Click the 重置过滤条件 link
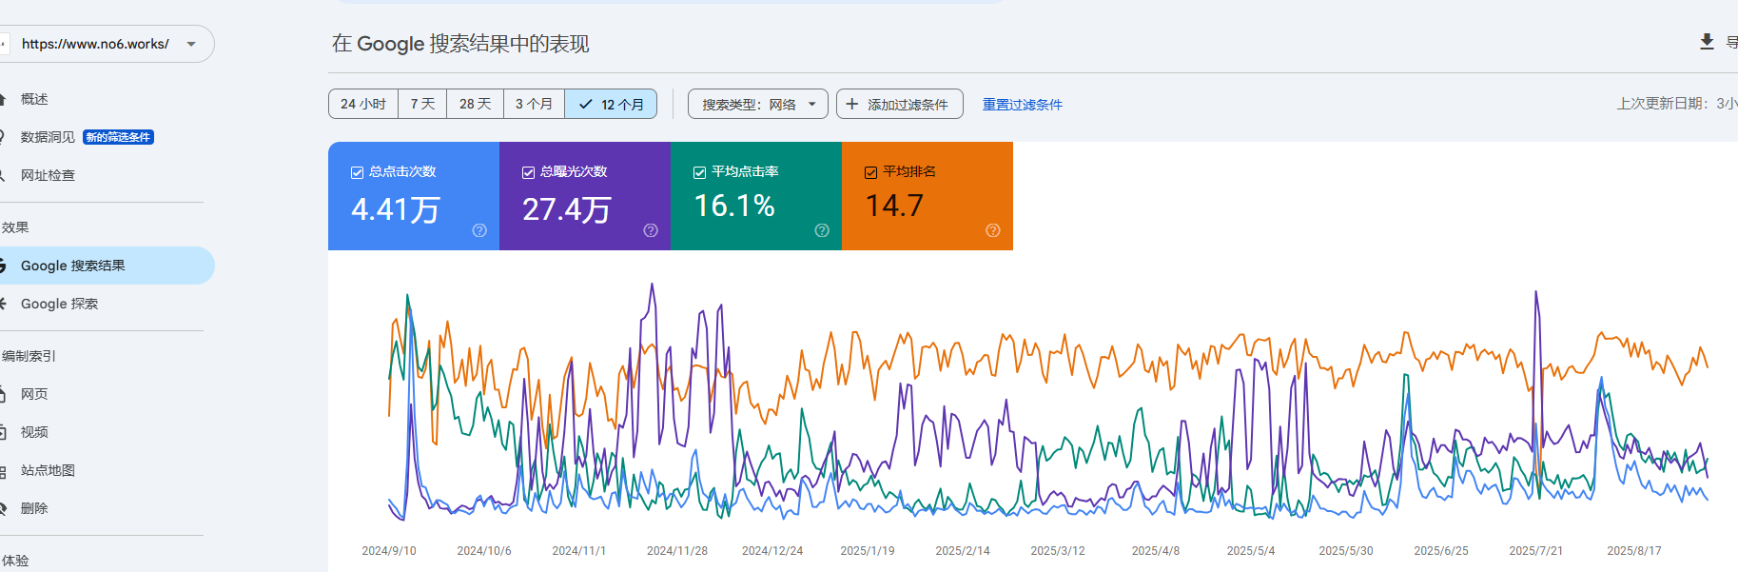This screenshot has height=572, width=1738. coord(1022,105)
